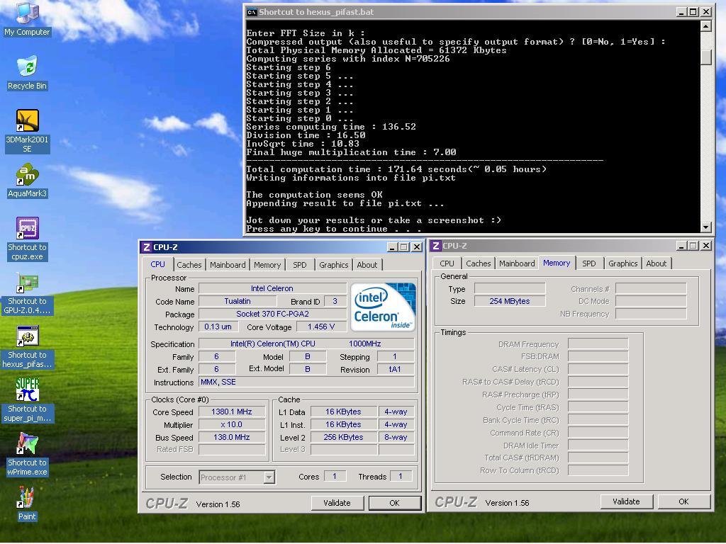This screenshot has height=544, width=726.
Task: Open the My Computer desktop icon
Action: click(27, 18)
